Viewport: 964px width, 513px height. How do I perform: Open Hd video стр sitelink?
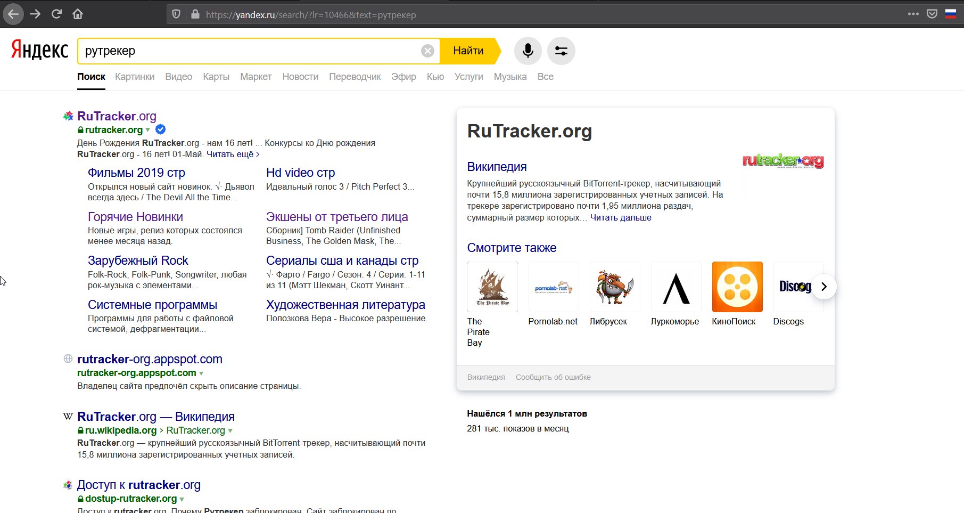coord(300,173)
